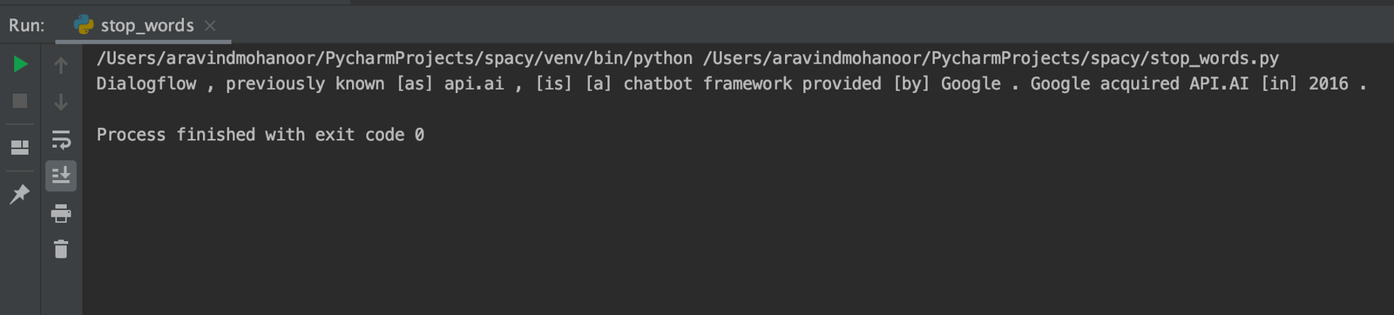Viewport: 1394px width, 315px height.
Task: Click the print console output icon
Action: [61, 213]
